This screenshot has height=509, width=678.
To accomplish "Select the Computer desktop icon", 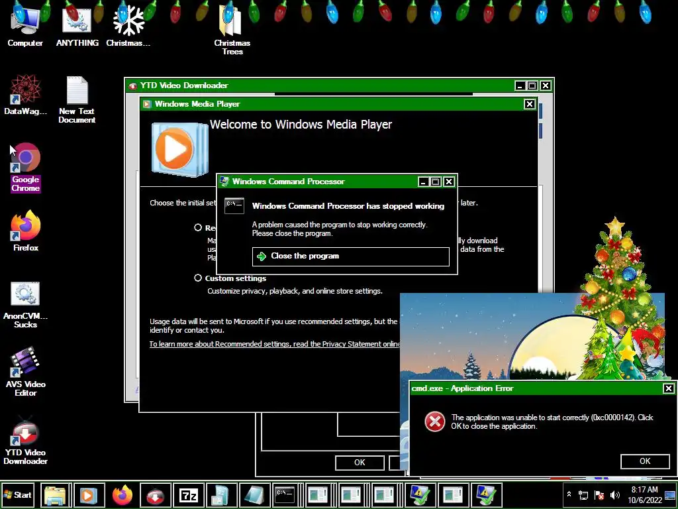I will point(25,26).
